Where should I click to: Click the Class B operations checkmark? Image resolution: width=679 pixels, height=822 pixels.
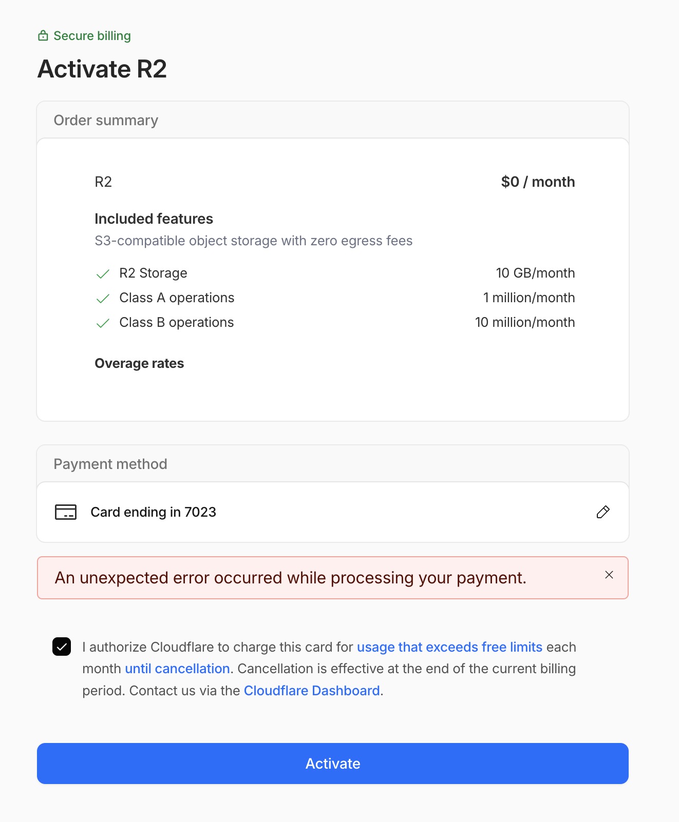pos(103,323)
